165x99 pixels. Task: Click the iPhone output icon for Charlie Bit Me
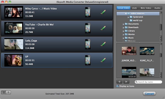point(88,28)
